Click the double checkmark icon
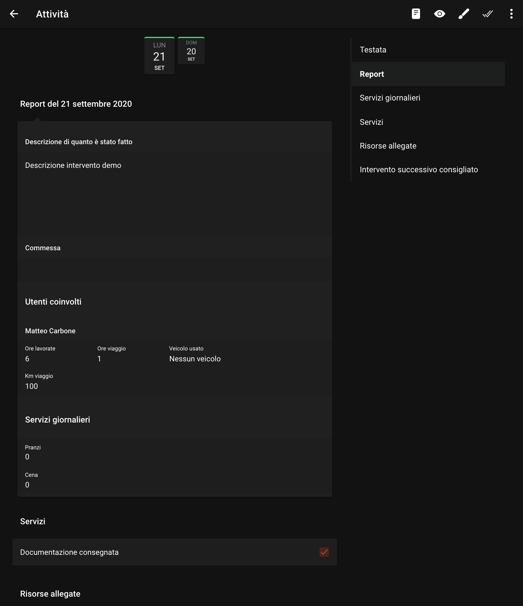This screenshot has width=523, height=606. pyautogui.click(x=487, y=14)
